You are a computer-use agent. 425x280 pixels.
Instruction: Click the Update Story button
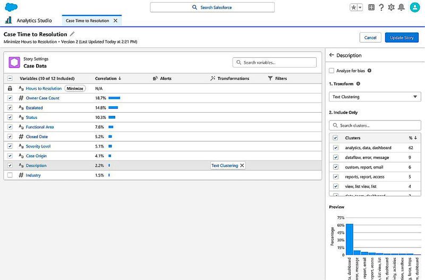coord(402,38)
